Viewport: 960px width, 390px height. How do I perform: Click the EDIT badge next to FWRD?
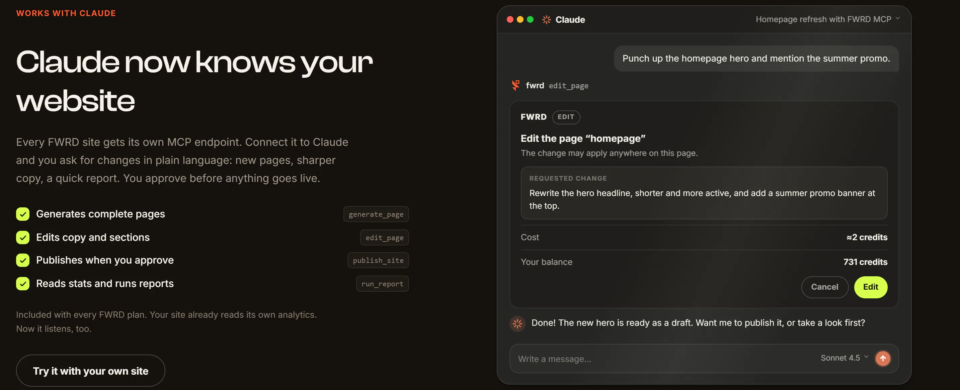[566, 117]
